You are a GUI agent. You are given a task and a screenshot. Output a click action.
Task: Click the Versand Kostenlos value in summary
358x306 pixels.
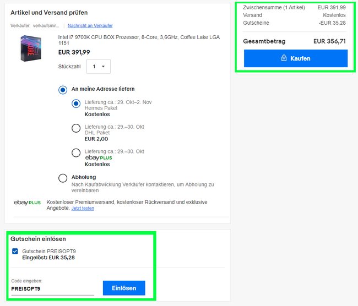tap(334, 15)
